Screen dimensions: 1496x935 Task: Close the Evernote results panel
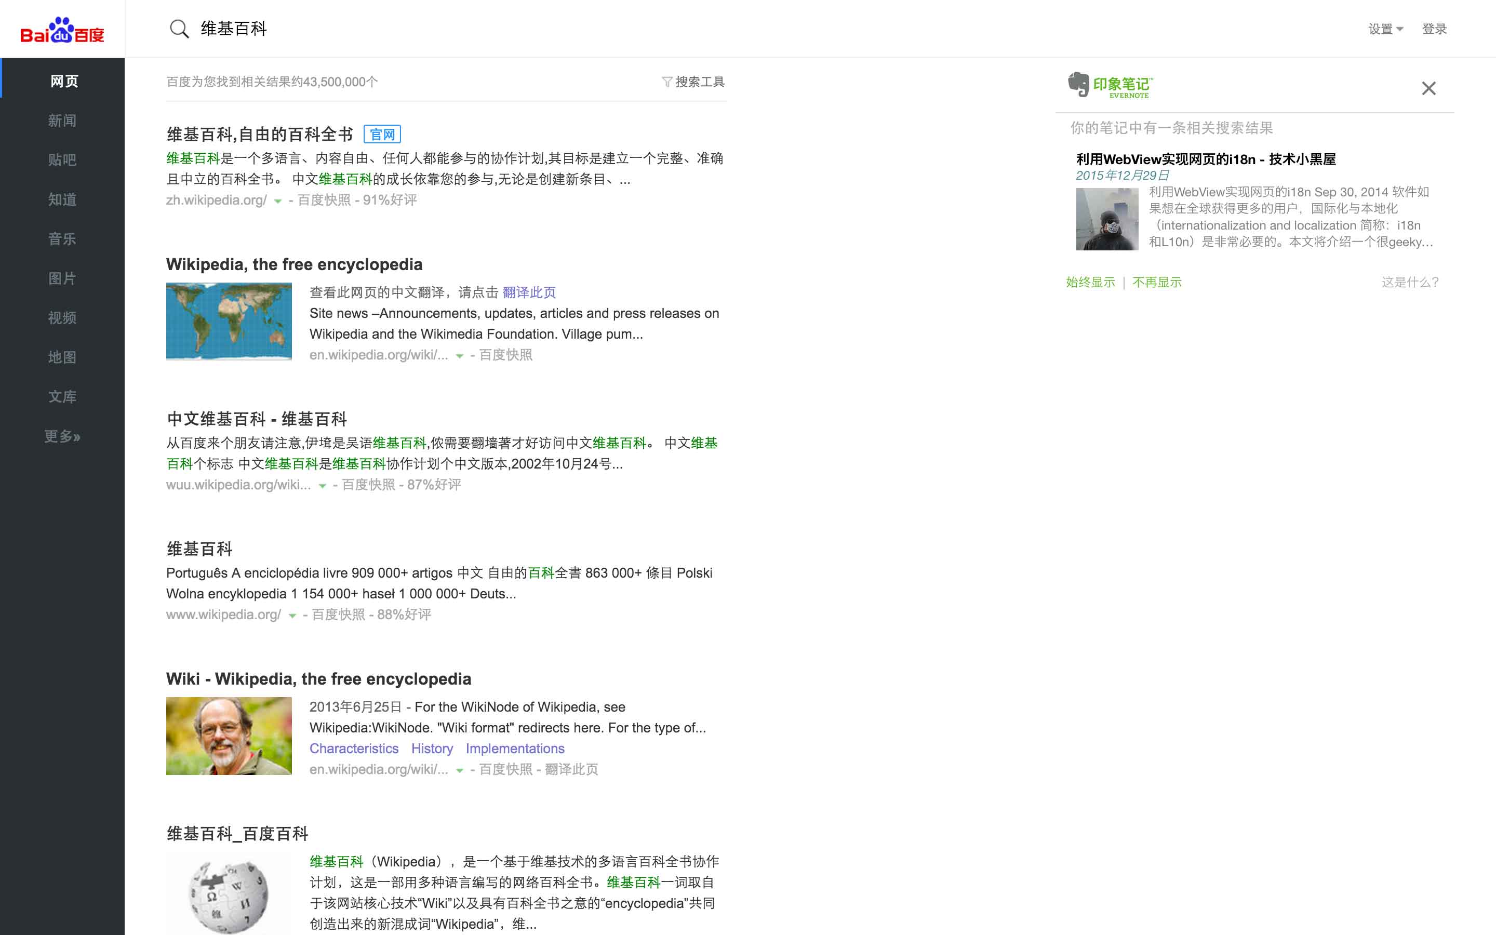pos(1428,88)
